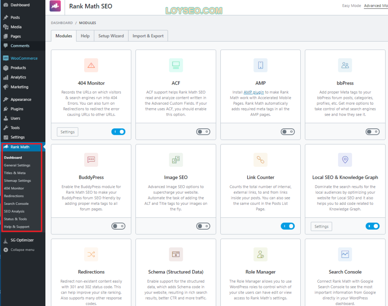Click the MODULES breadcrumb text
The image size is (388, 306).
point(87,23)
